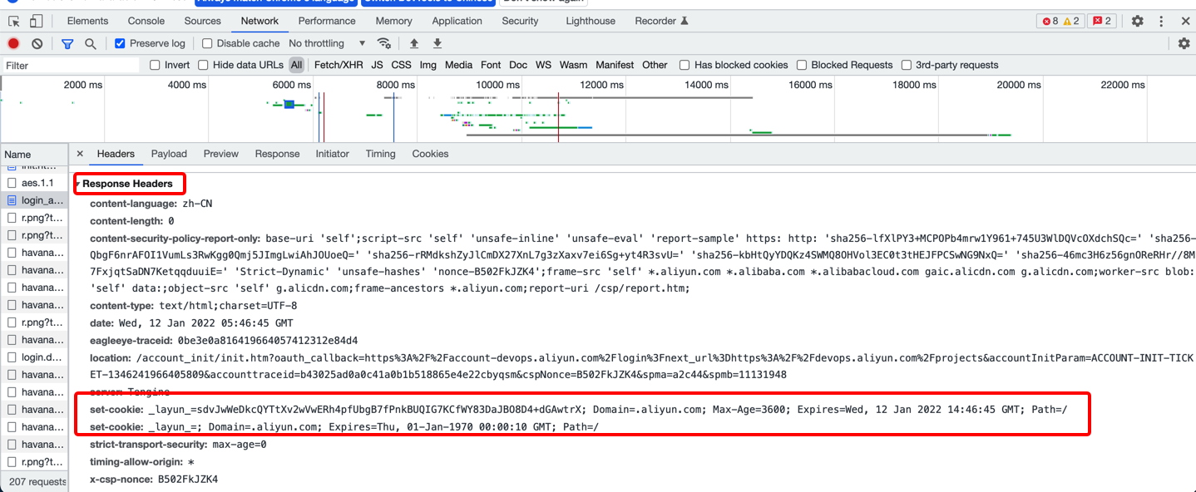The image size is (1196, 492).
Task: Open the 2 issues red flag badge
Action: click(1101, 21)
